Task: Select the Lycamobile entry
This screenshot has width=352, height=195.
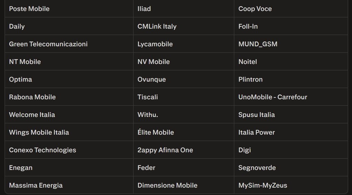Action: pos(155,44)
